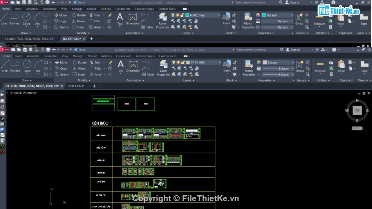Open the kCAD_Thay layer dropdown
This screenshot has height=209, width=372.
coord(203,15)
